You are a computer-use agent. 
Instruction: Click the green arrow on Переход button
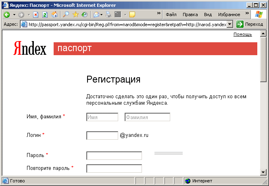click(240, 24)
